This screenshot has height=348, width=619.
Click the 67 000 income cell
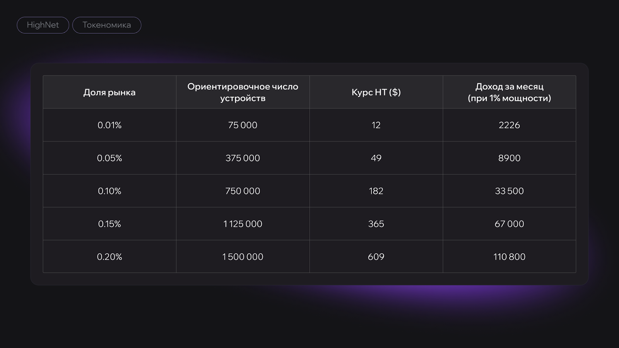point(509,224)
